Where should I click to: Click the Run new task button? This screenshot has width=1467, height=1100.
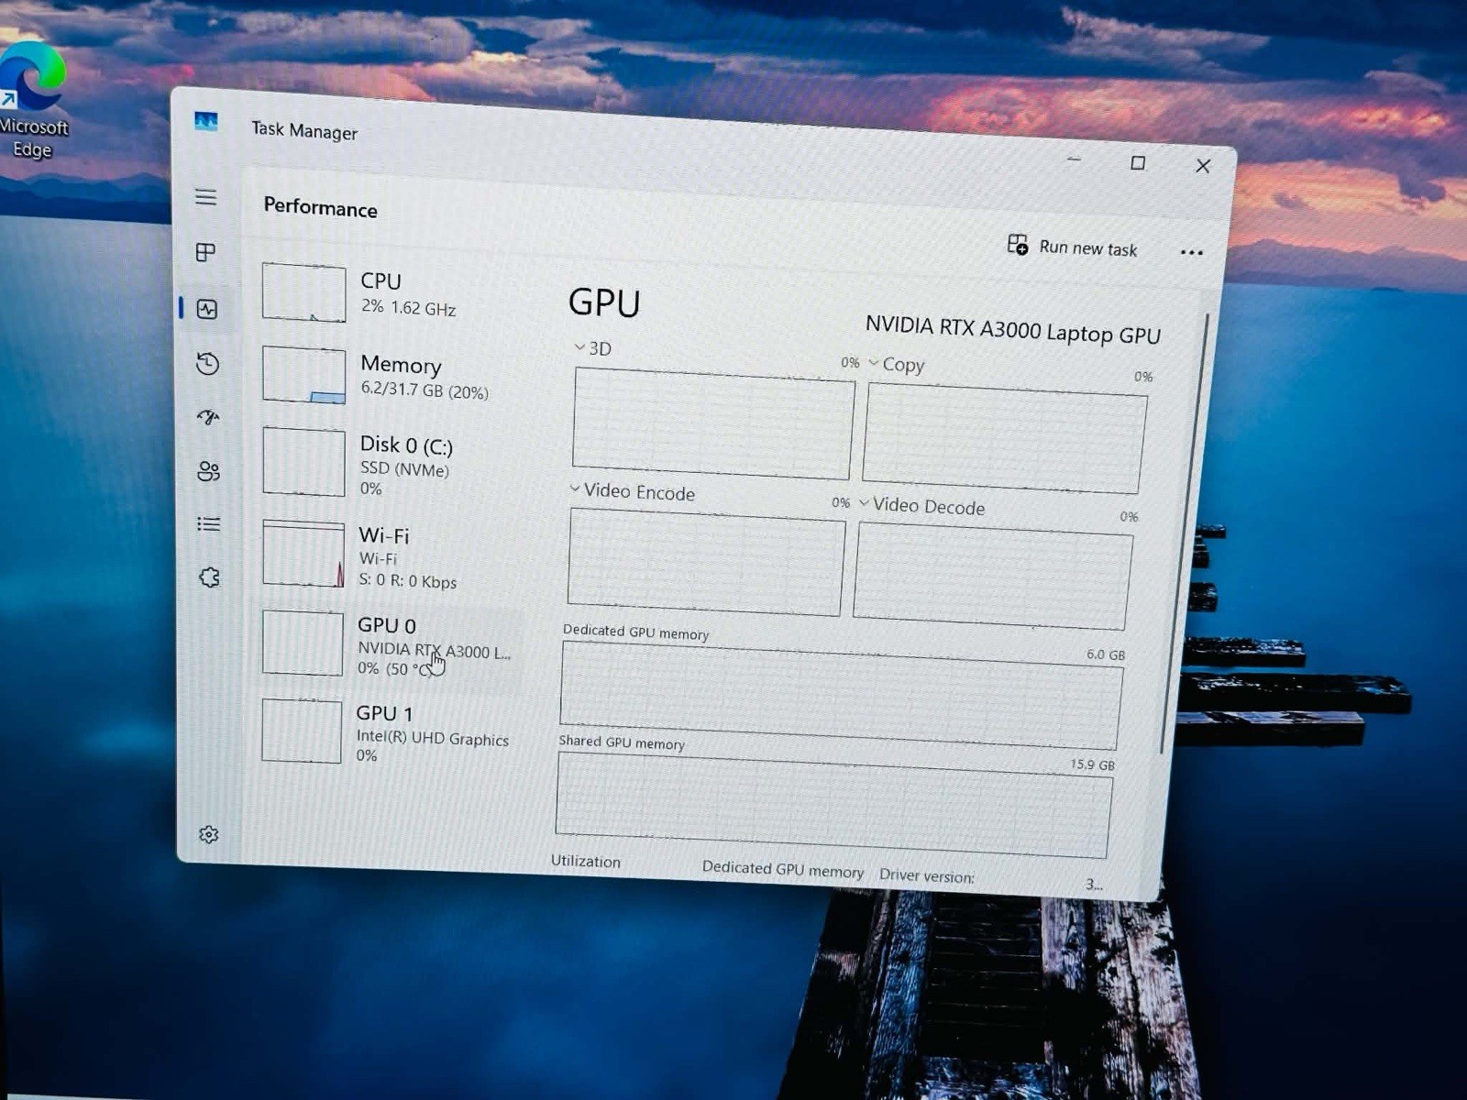coord(1073,247)
